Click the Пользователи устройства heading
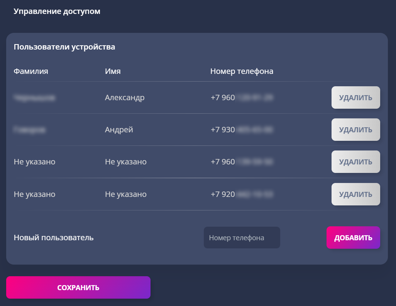 pyautogui.click(x=64, y=47)
